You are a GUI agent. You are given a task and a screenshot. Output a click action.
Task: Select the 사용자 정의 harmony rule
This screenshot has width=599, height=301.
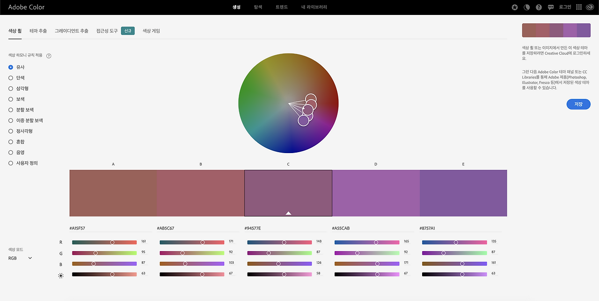(x=11, y=163)
